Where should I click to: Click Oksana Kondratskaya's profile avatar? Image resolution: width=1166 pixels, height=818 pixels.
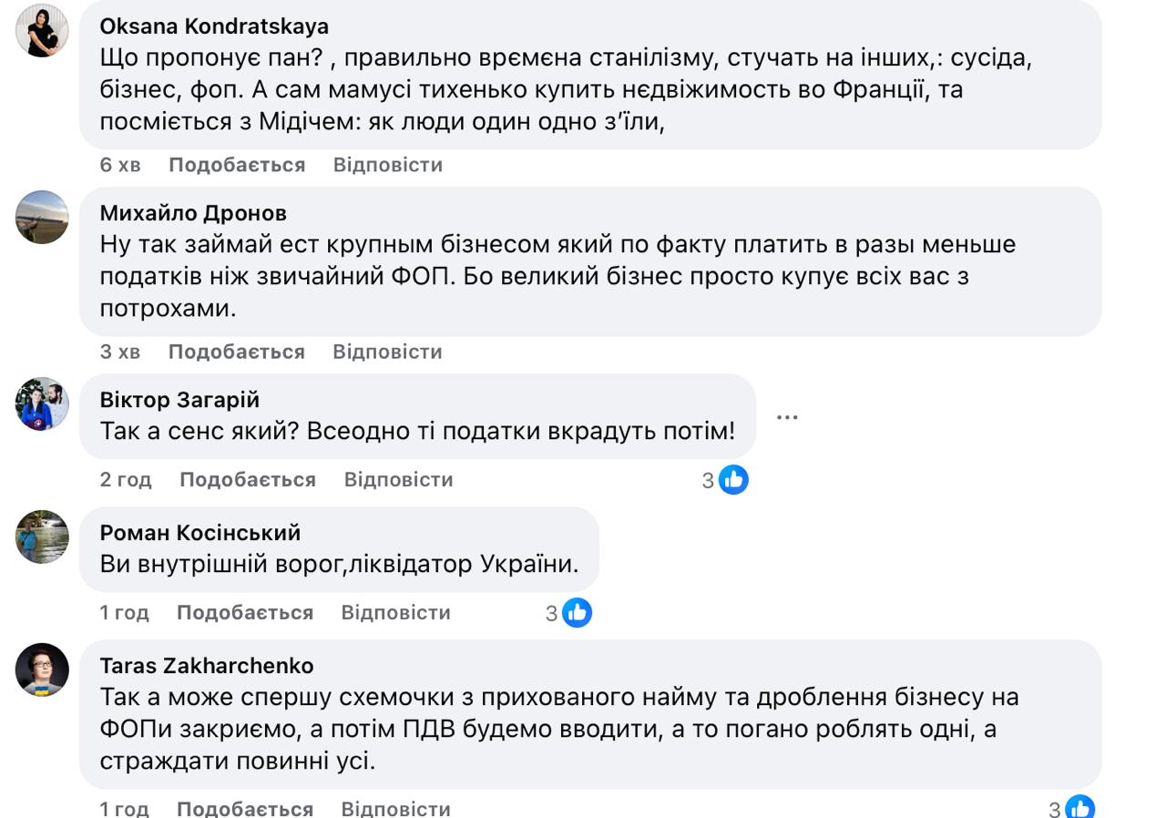[x=42, y=31]
